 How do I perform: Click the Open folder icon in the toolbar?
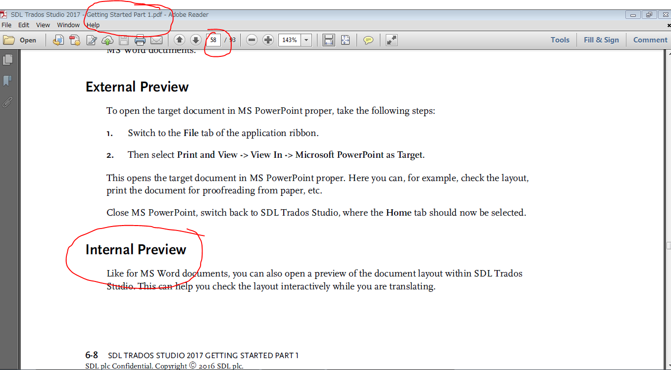pyautogui.click(x=9, y=40)
